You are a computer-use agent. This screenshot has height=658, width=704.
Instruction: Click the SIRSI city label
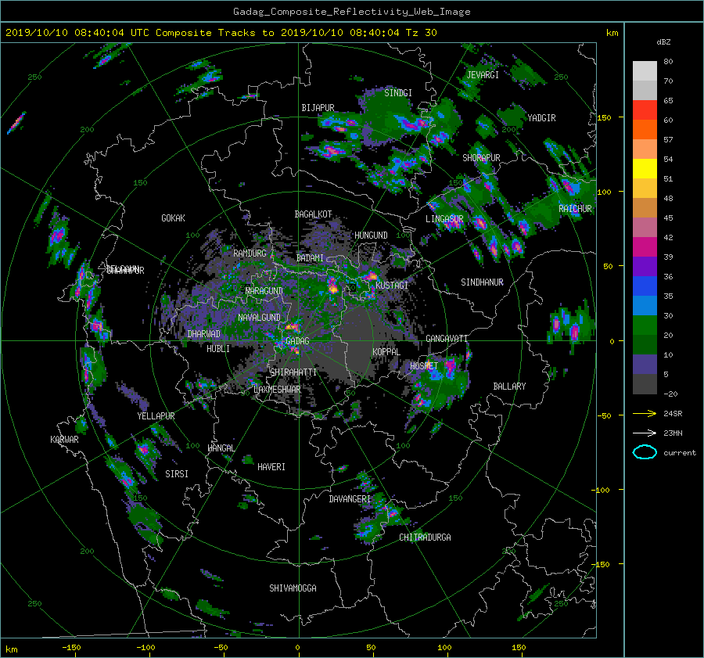pos(177,474)
